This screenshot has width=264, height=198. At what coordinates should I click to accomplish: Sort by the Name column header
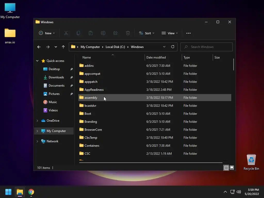click(x=111, y=57)
